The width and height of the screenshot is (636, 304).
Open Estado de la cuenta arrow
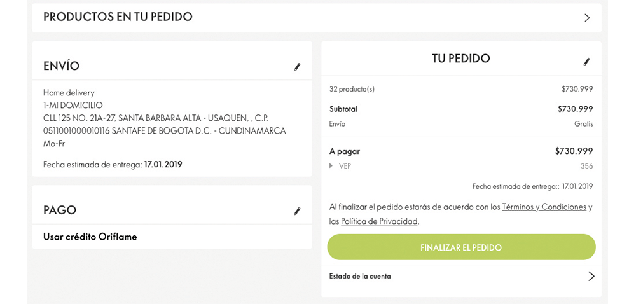[x=591, y=277]
